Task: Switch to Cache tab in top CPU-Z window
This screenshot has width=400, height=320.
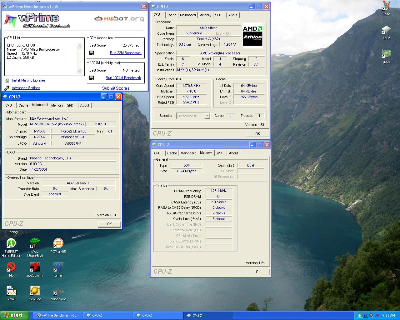Action: point(171,15)
